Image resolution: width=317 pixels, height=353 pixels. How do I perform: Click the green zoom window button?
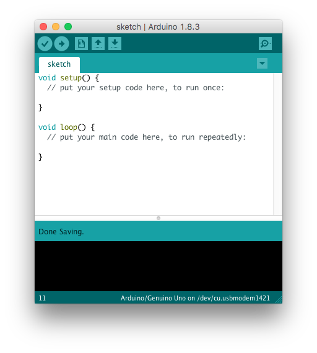click(68, 27)
